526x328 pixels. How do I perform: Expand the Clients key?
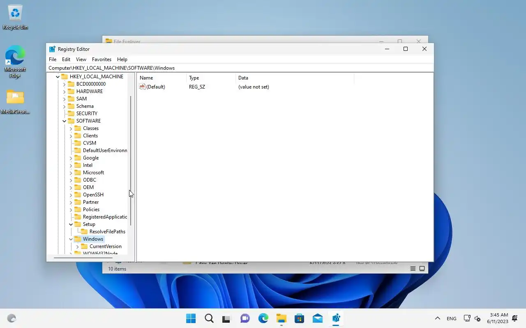(71, 136)
